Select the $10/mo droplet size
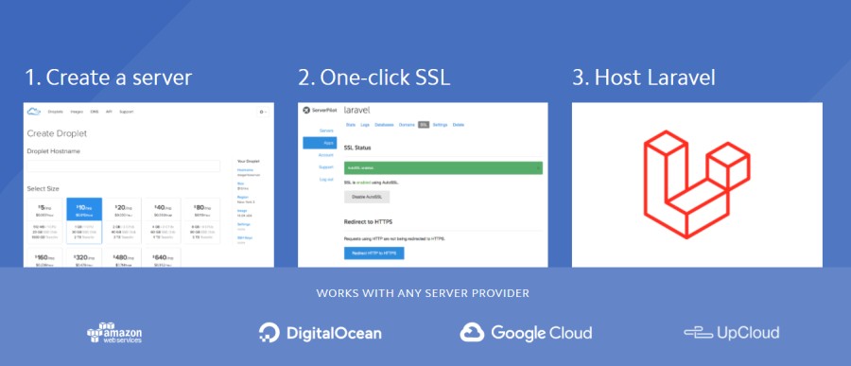 [84, 220]
